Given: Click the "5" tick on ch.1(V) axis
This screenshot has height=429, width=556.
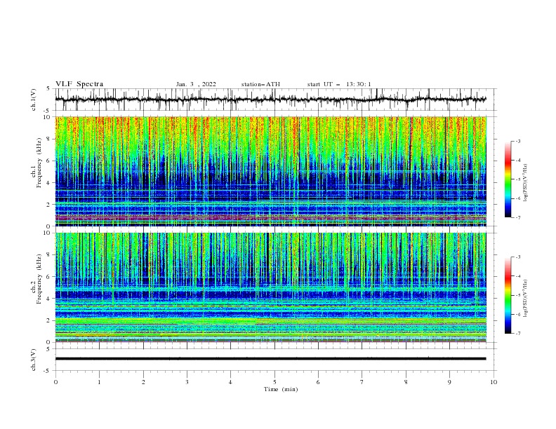Looking at the screenshot, I should [x=48, y=88].
